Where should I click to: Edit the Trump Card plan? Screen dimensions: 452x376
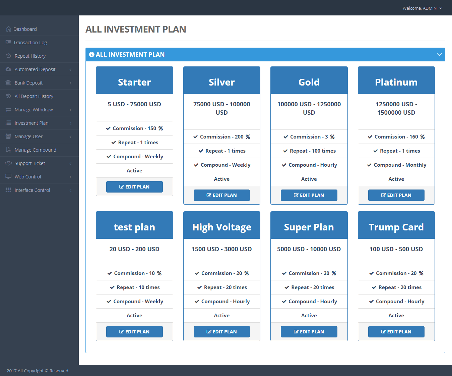click(396, 332)
